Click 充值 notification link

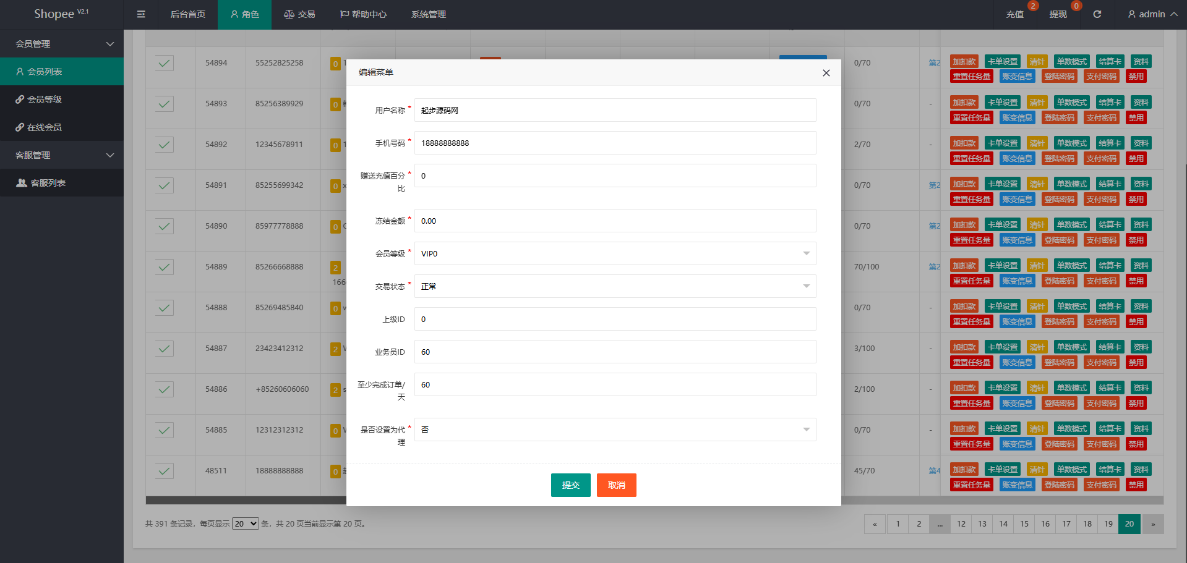(x=1014, y=14)
